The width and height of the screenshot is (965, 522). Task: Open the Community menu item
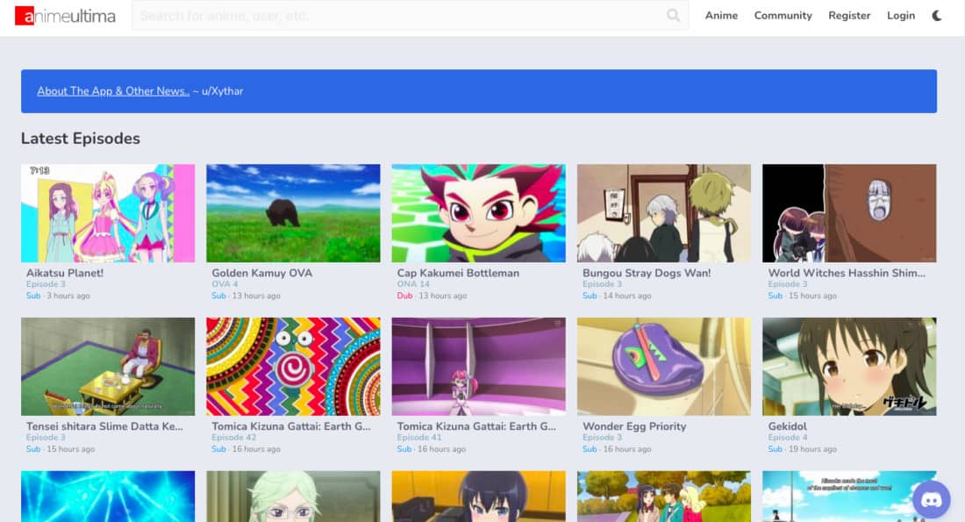783,16
